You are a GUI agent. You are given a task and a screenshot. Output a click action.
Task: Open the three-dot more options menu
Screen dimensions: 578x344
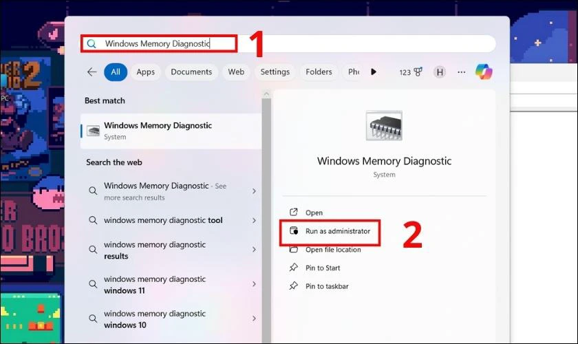click(x=461, y=72)
